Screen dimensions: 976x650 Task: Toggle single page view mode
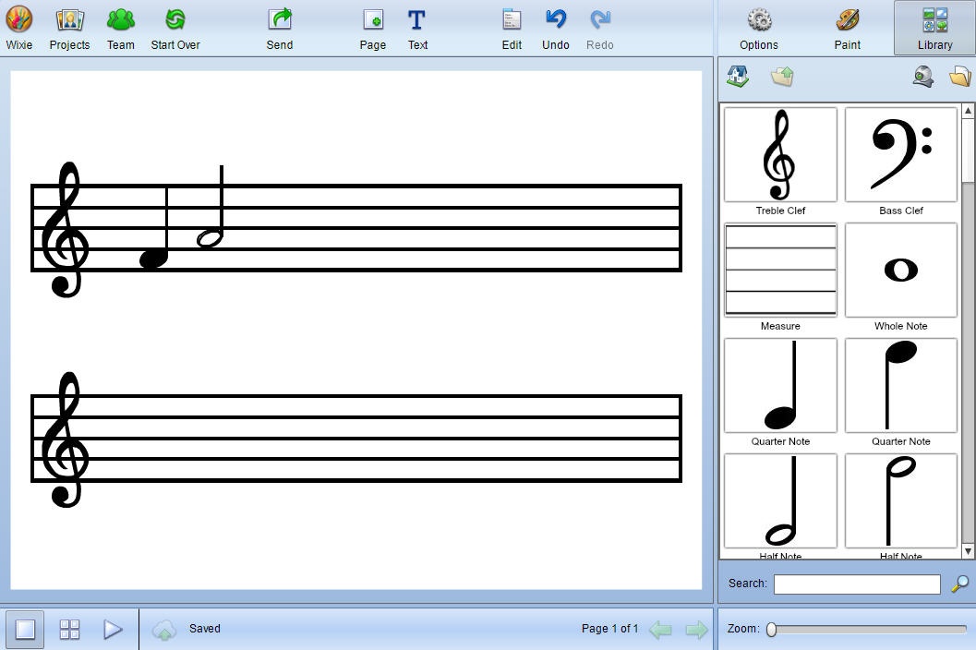tap(25, 629)
